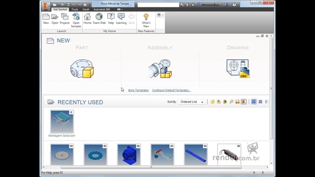Click quick access Redo arrow
315x177 pixels.
coord(80,4)
